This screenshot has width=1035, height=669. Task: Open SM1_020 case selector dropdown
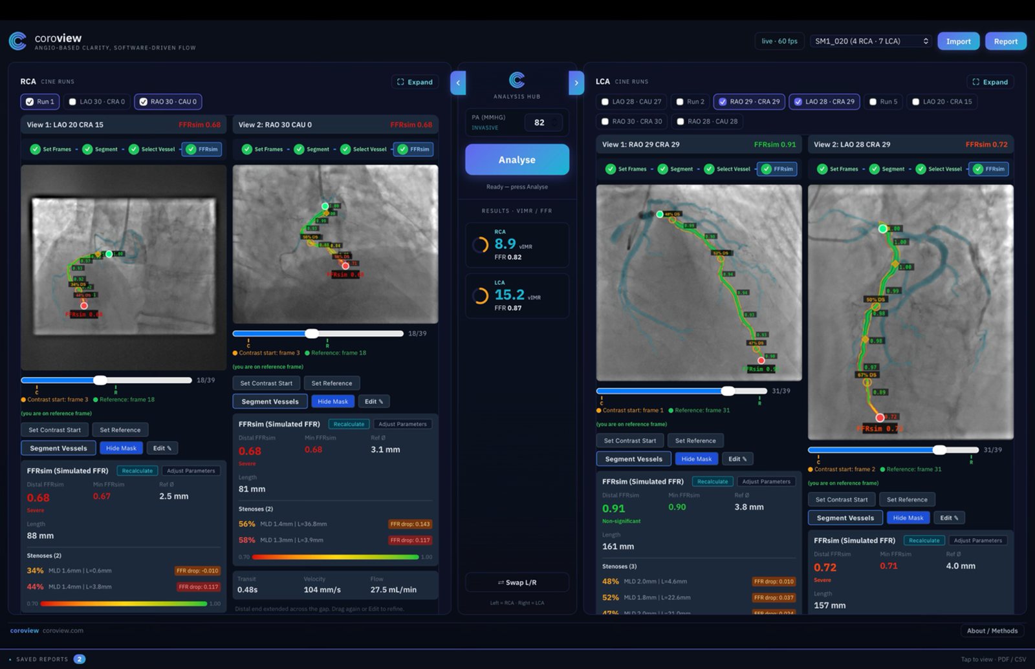point(871,41)
